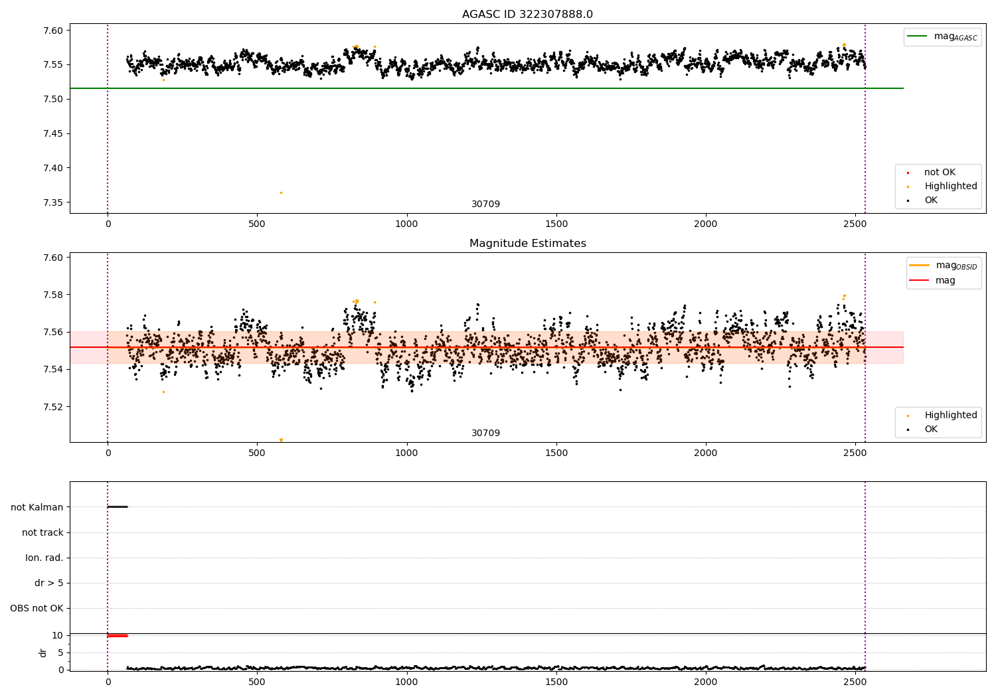Click the black "not Kalman" markers near time zero

click(x=118, y=507)
